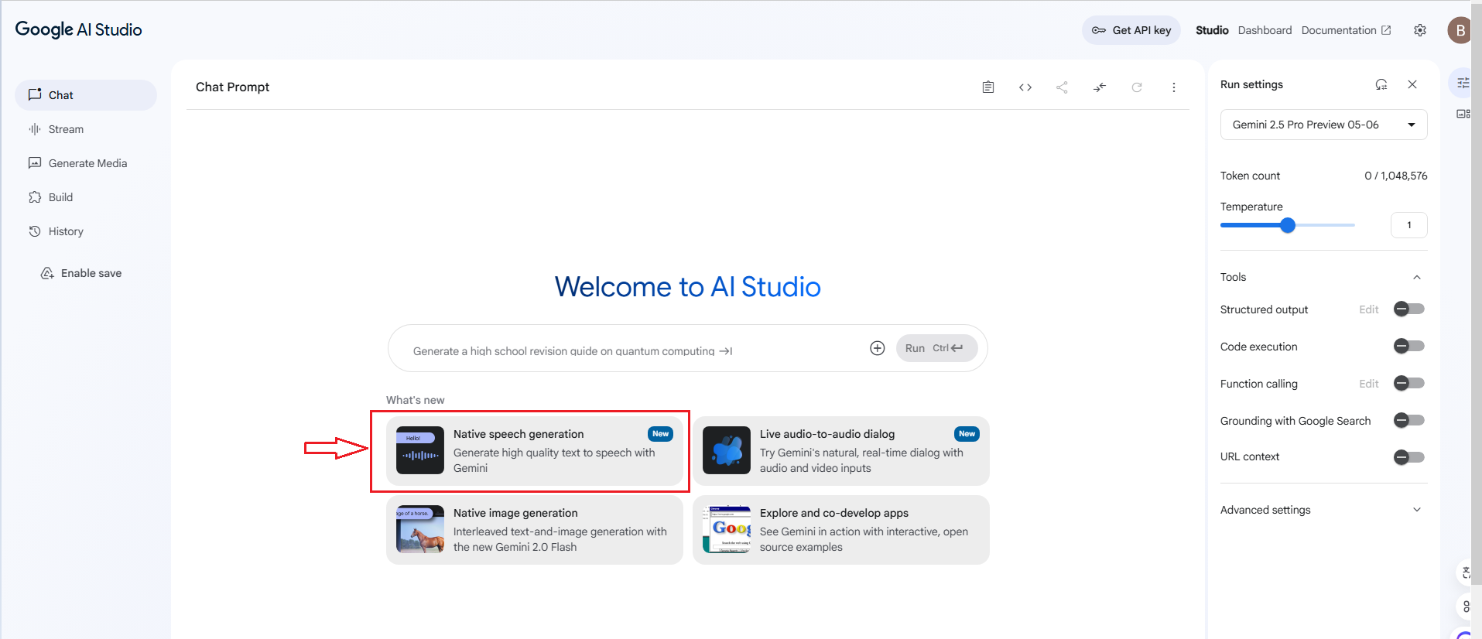Open the more options three-dot menu
Viewport: 1482px width, 639px height.
coord(1174,87)
